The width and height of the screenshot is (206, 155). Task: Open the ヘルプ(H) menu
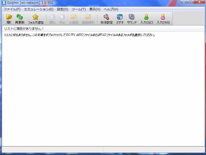click(111, 9)
